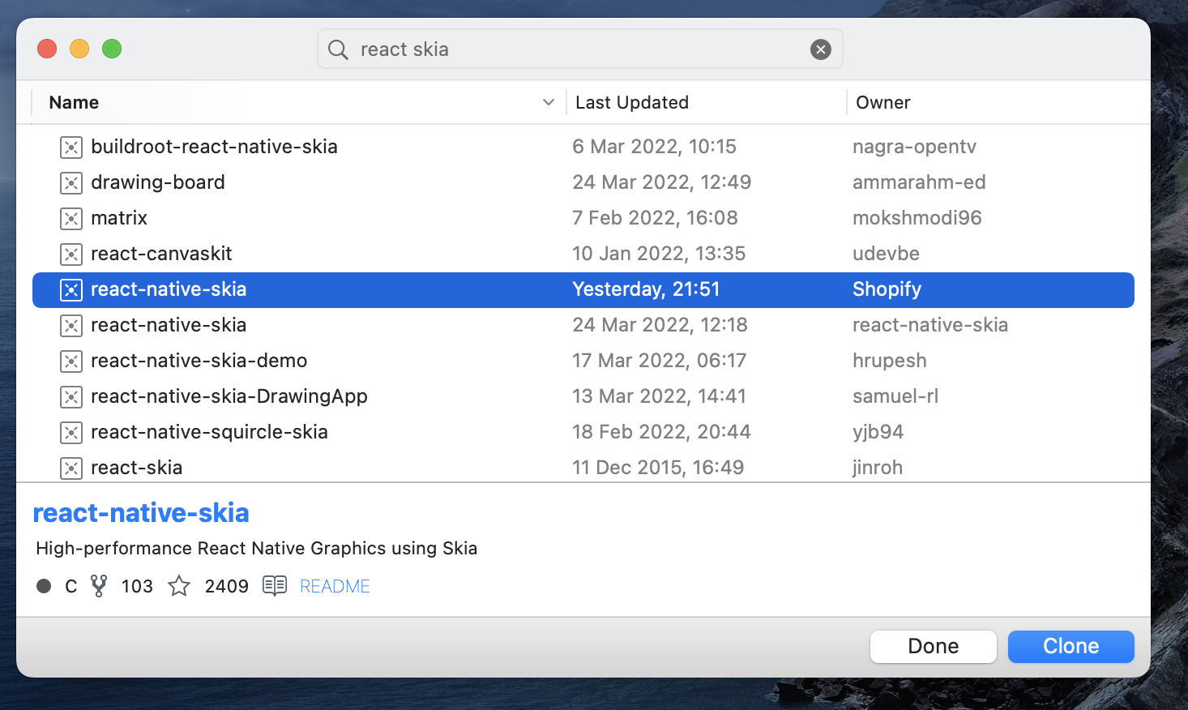
Task: Click date 17 Mar 2022, 06:17
Action: [x=659, y=361]
